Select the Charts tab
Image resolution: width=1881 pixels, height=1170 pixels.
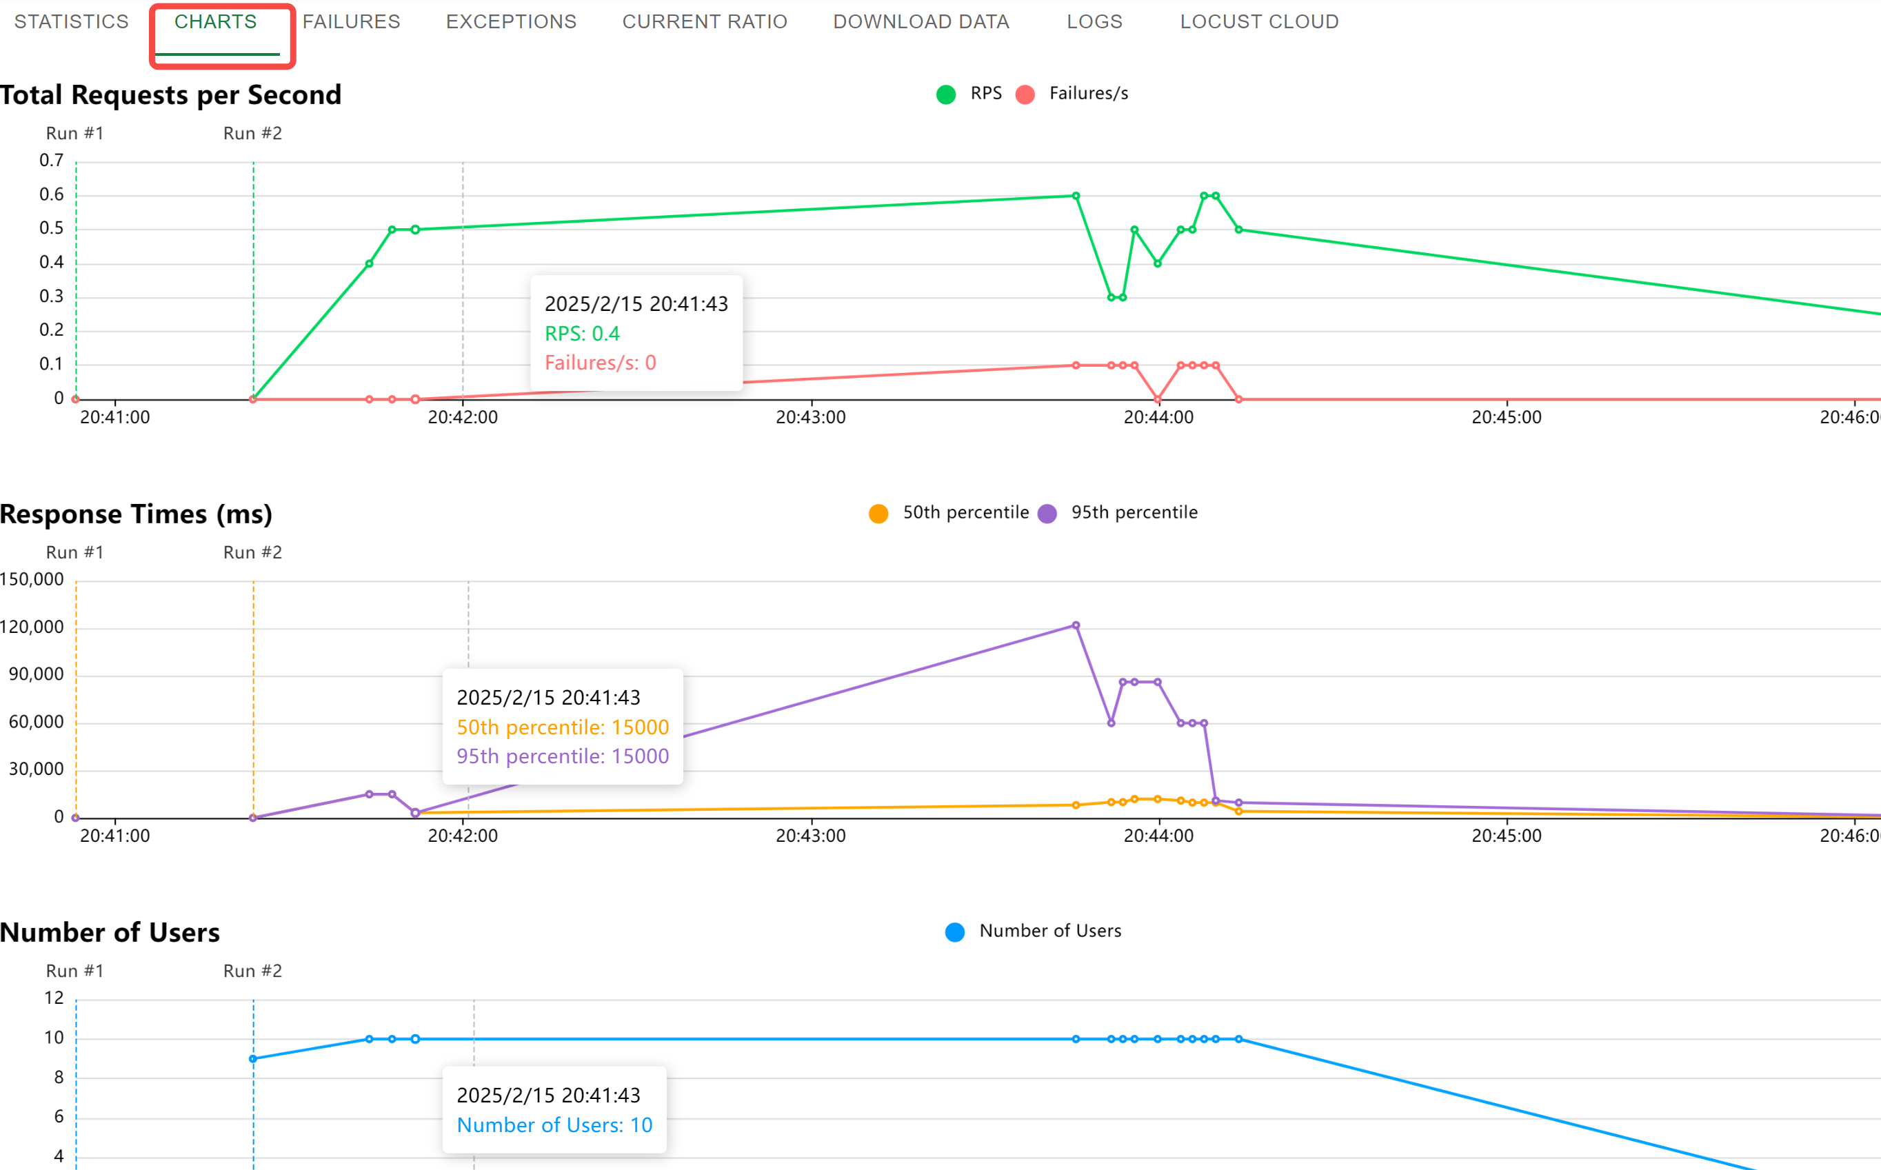(215, 21)
